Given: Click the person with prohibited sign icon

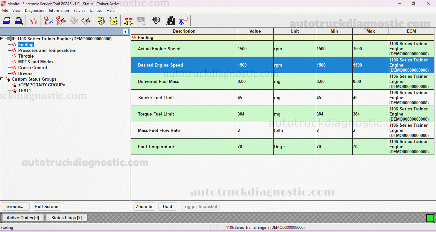Looking at the screenshot, I should pyautogui.click(x=183, y=21).
